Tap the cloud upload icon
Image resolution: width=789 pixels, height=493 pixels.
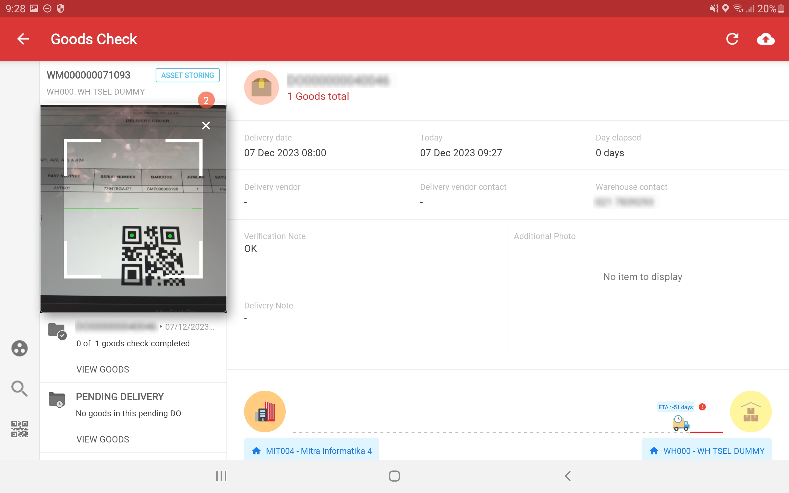click(766, 39)
